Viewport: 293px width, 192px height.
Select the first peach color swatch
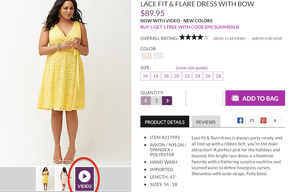[x=146, y=56]
